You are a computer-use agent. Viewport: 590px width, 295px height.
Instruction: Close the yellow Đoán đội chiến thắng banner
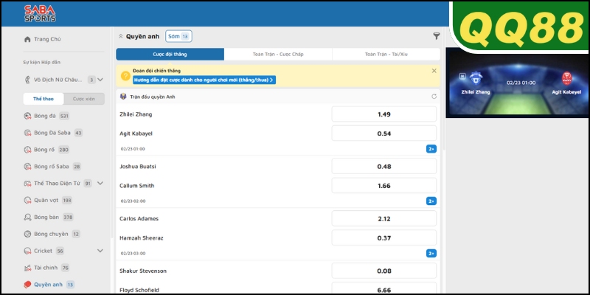434,71
